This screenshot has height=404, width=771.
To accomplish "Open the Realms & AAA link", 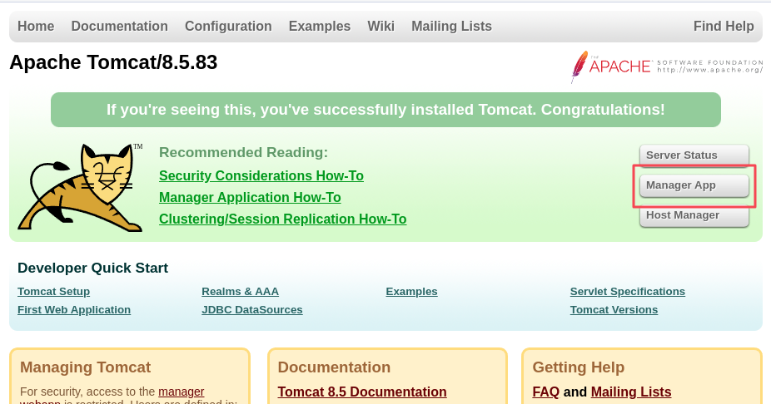I will [240, 292].
